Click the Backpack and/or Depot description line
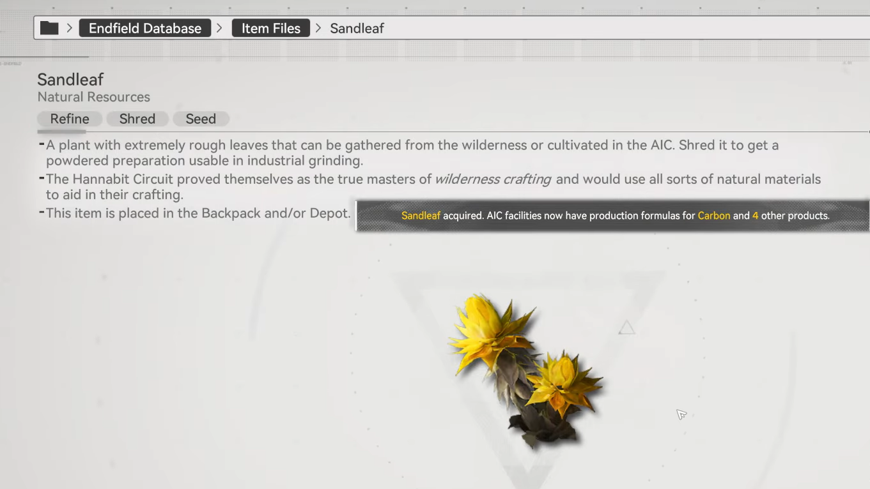Screen dimensions: 870x489 pyautogui.click(x=198, y=213)
